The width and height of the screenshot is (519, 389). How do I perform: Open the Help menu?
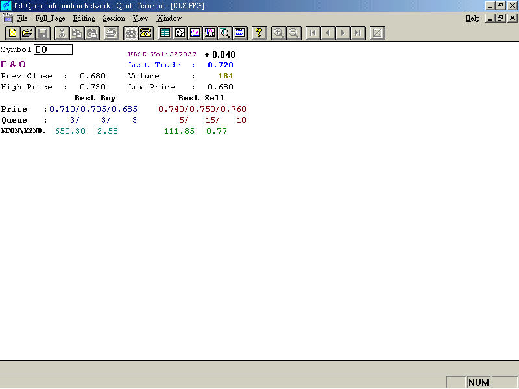[472, 18]
